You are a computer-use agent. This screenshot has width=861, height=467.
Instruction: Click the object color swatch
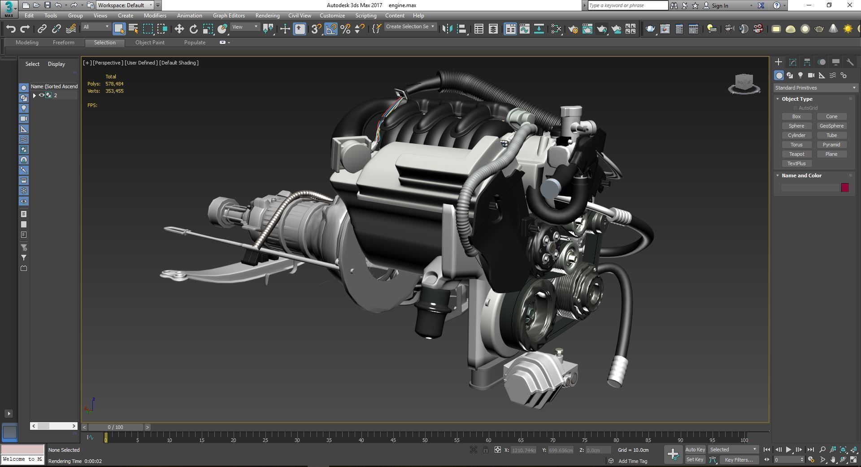pyautogui.click(x=845, y=188)
